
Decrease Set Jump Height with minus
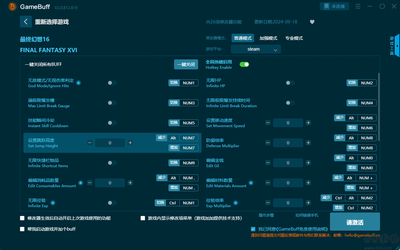tap(90, 143)
